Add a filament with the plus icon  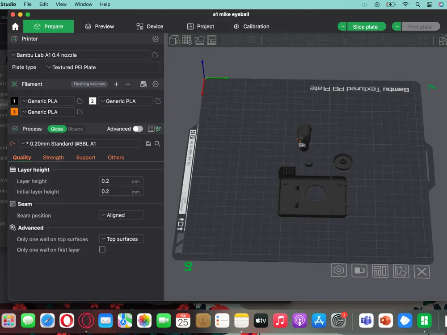point(116,84)
